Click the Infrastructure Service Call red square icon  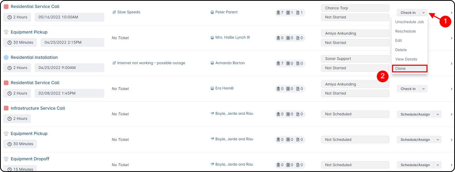coord(6,108)
